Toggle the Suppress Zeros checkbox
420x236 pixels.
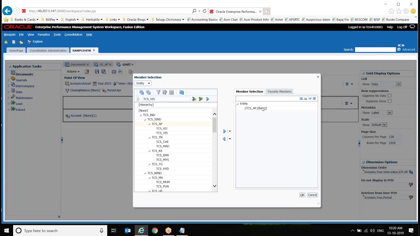click(x=389, y=101)
